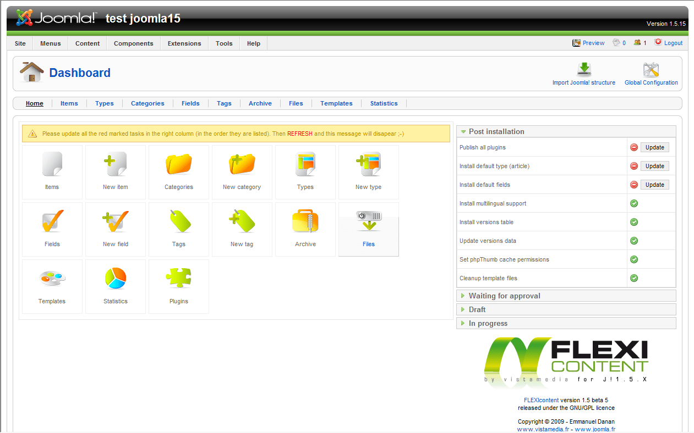Visit the www.vistamedia.fr link
This screenshot has height=433, width=694.
542,429
